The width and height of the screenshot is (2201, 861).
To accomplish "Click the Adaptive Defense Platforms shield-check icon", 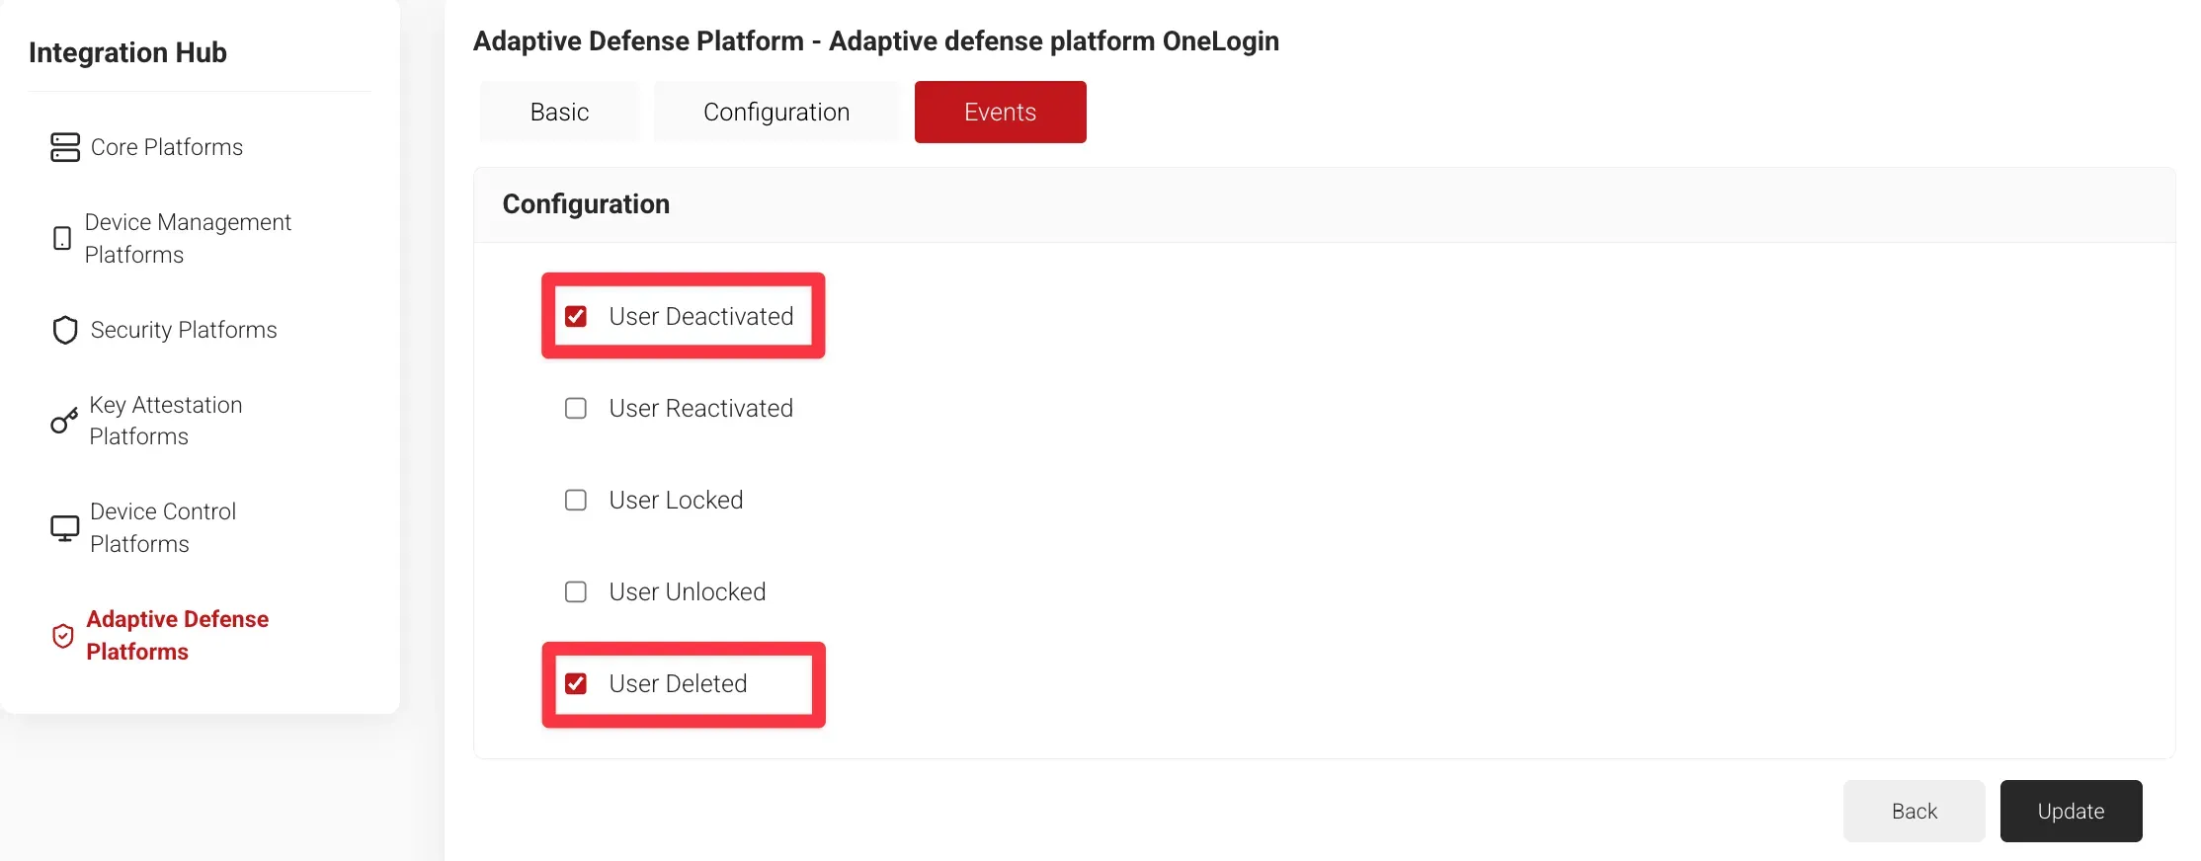I will coord(63,636).
